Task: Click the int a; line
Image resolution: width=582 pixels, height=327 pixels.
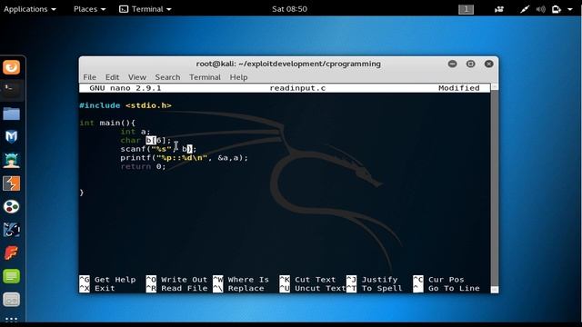Action: (135, 132)
